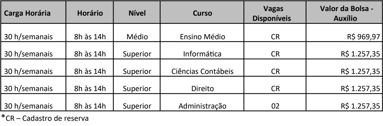Viewport: 383px width, 126px height.
Task: Click the Administração course cell
Action: [202, 106]
